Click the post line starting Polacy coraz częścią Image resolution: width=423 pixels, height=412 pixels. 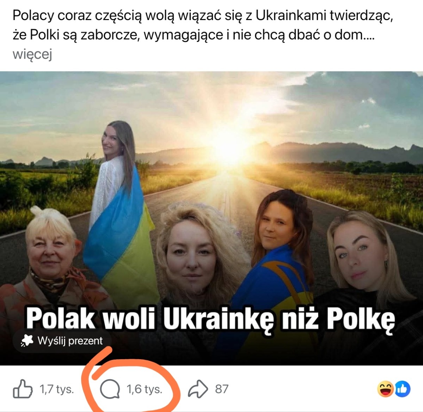pyautogui.click(x=203, y=16)
